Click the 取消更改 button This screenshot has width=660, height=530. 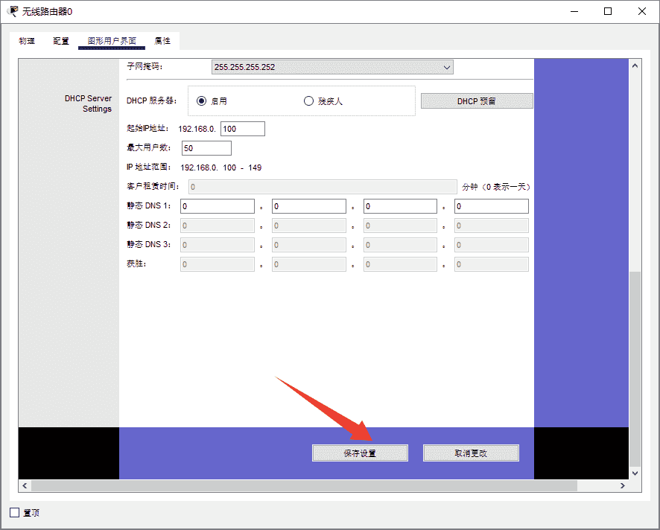click(x=471, y=453)
